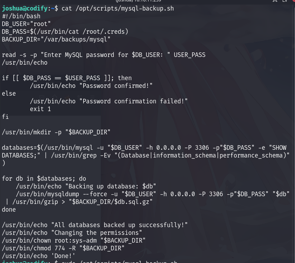Screen dimensions: 295x263
Task: Click the "Password confirmed!" echo string
Action: 116,86
